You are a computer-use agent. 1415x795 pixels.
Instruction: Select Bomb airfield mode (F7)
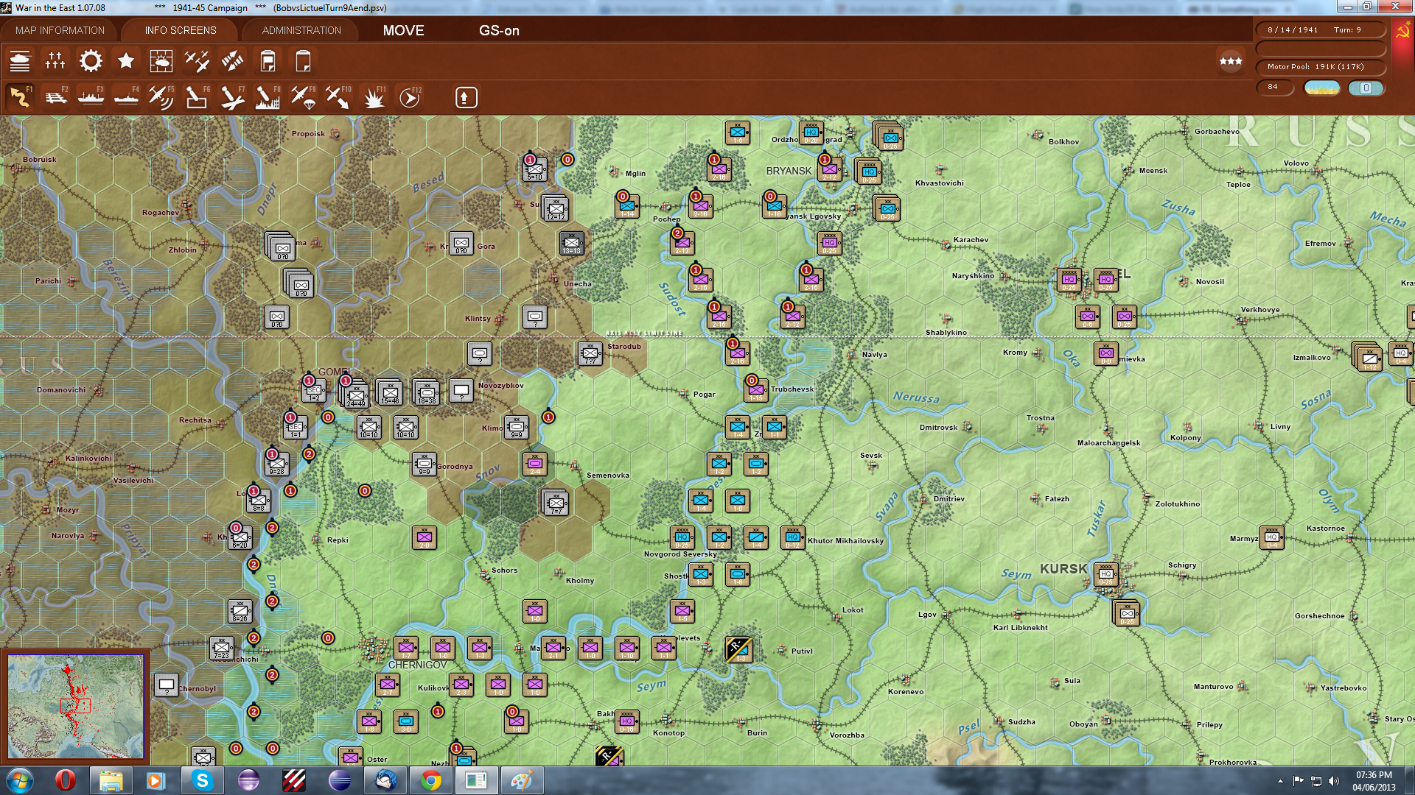(x=232, y=97)
